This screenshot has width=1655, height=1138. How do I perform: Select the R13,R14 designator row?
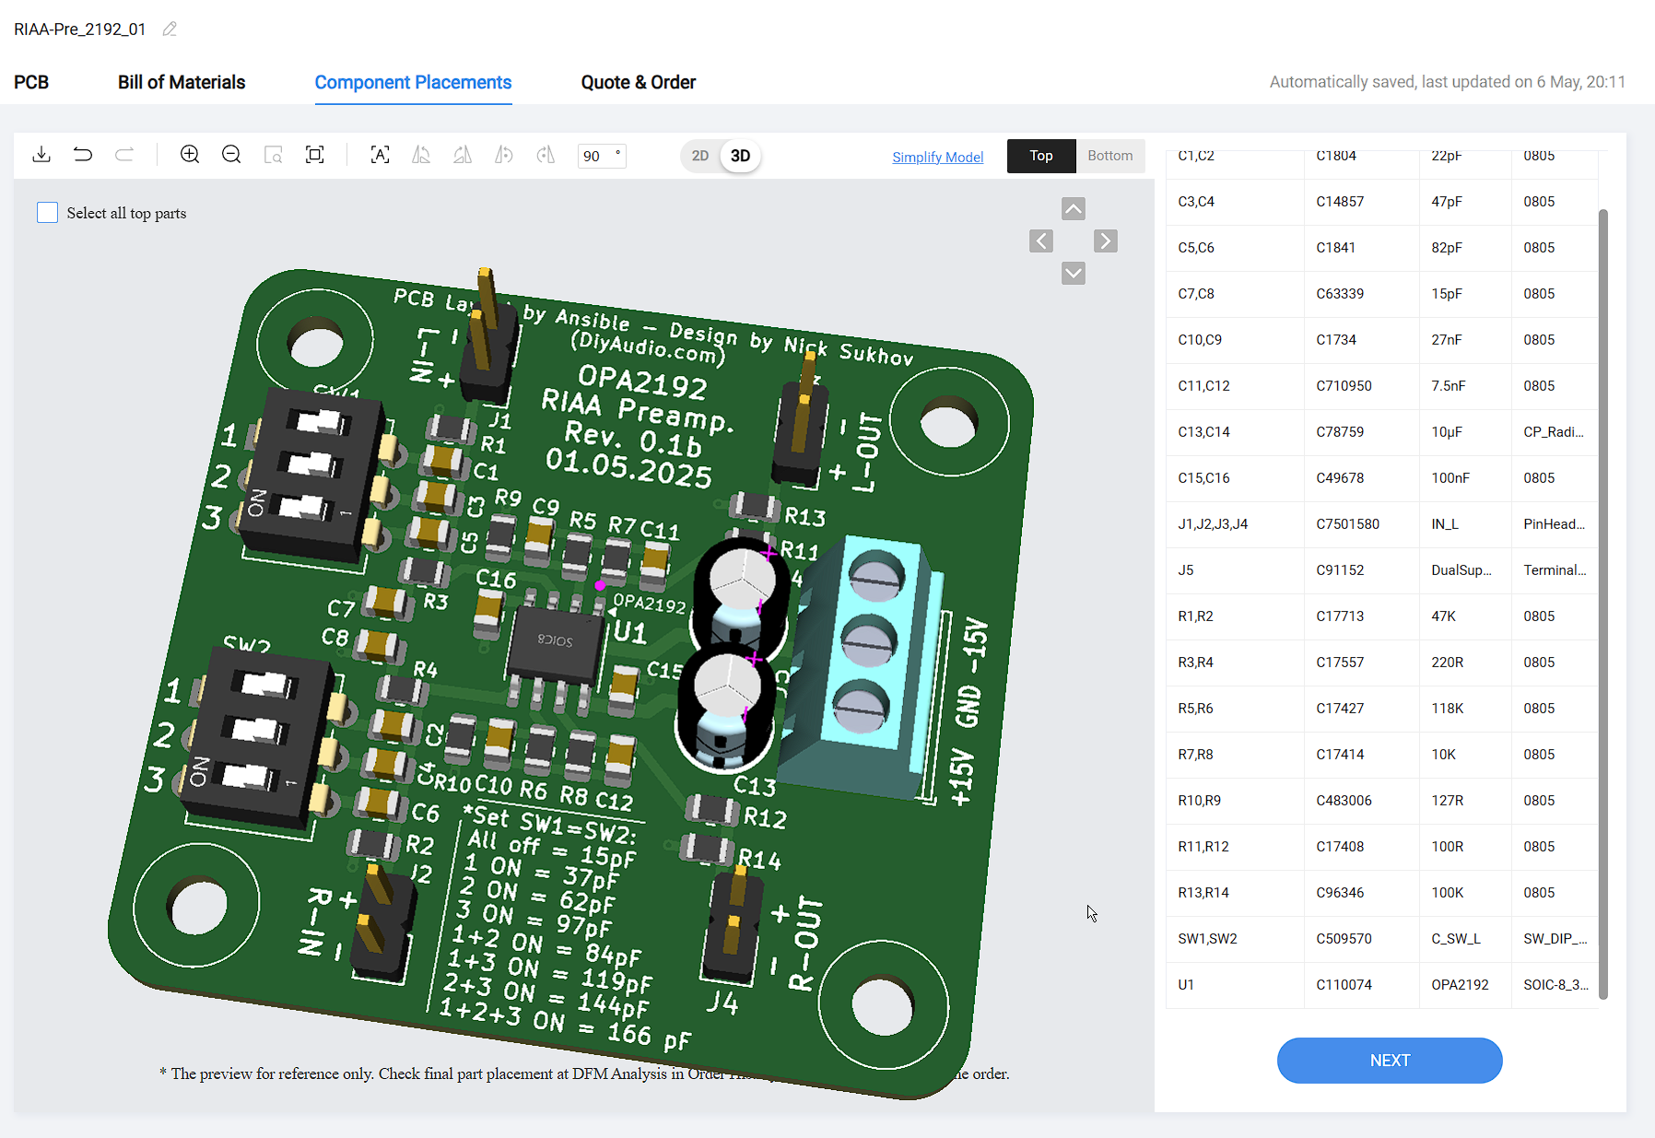tap(1381, 893)
